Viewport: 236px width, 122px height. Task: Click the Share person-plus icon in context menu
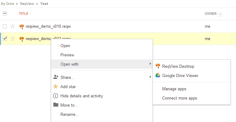click(x=56, y=77)
